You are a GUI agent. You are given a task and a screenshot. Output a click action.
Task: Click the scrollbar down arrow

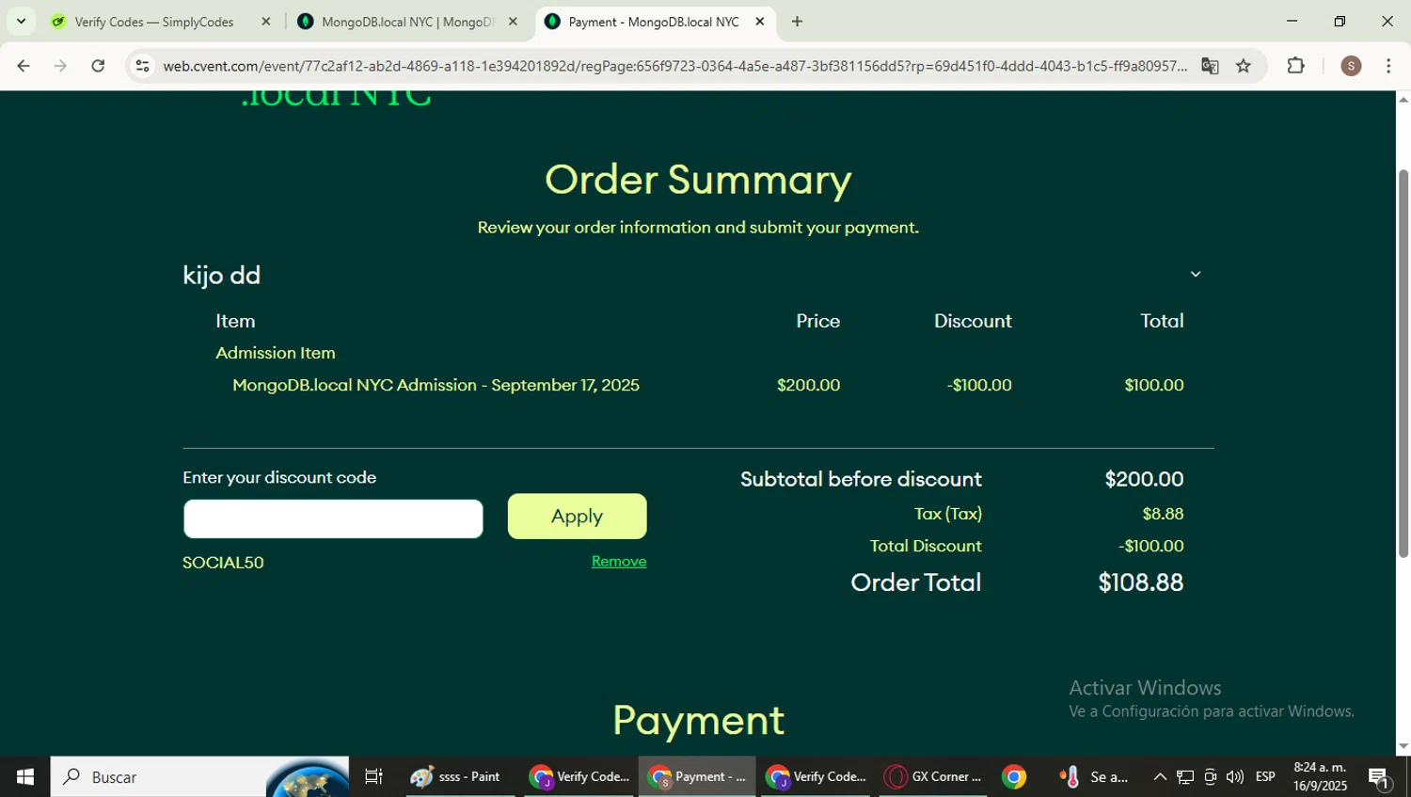(1403, 746)
